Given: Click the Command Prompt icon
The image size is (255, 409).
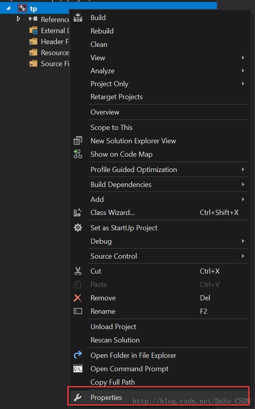Looking at the screenshot, I should [x=78, y=368].
